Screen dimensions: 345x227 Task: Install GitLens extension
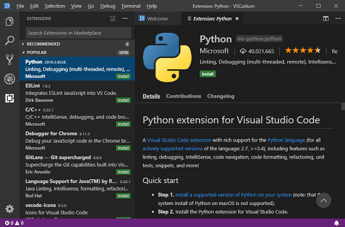(x=123, y=172)
